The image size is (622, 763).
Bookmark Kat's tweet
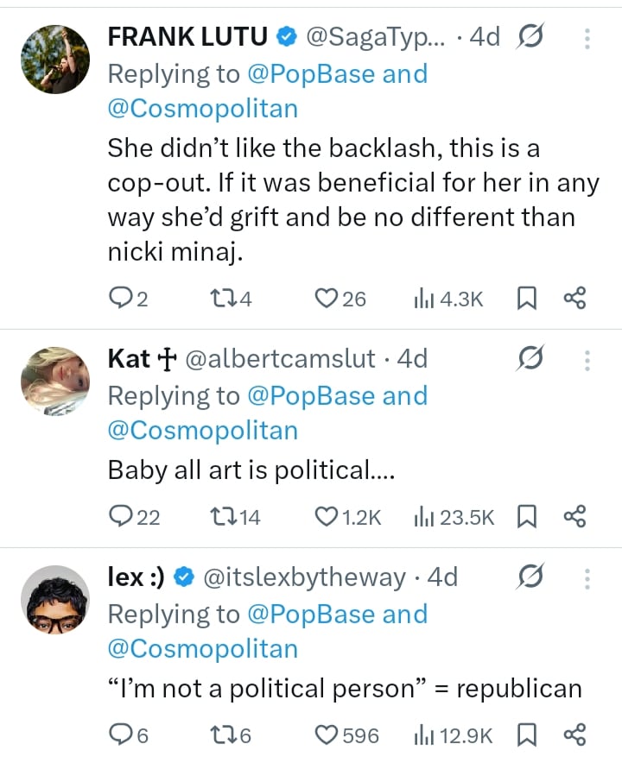525,517
